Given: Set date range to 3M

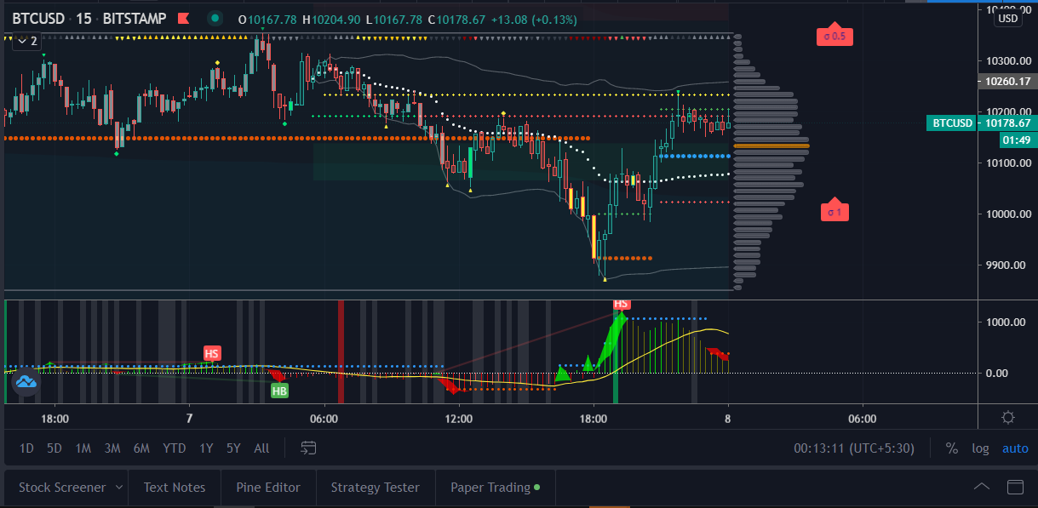Looking at the screenshot, I should tap(112, 448).
